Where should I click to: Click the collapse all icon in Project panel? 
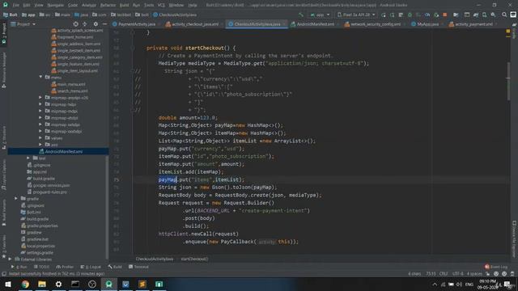(84, 24)
